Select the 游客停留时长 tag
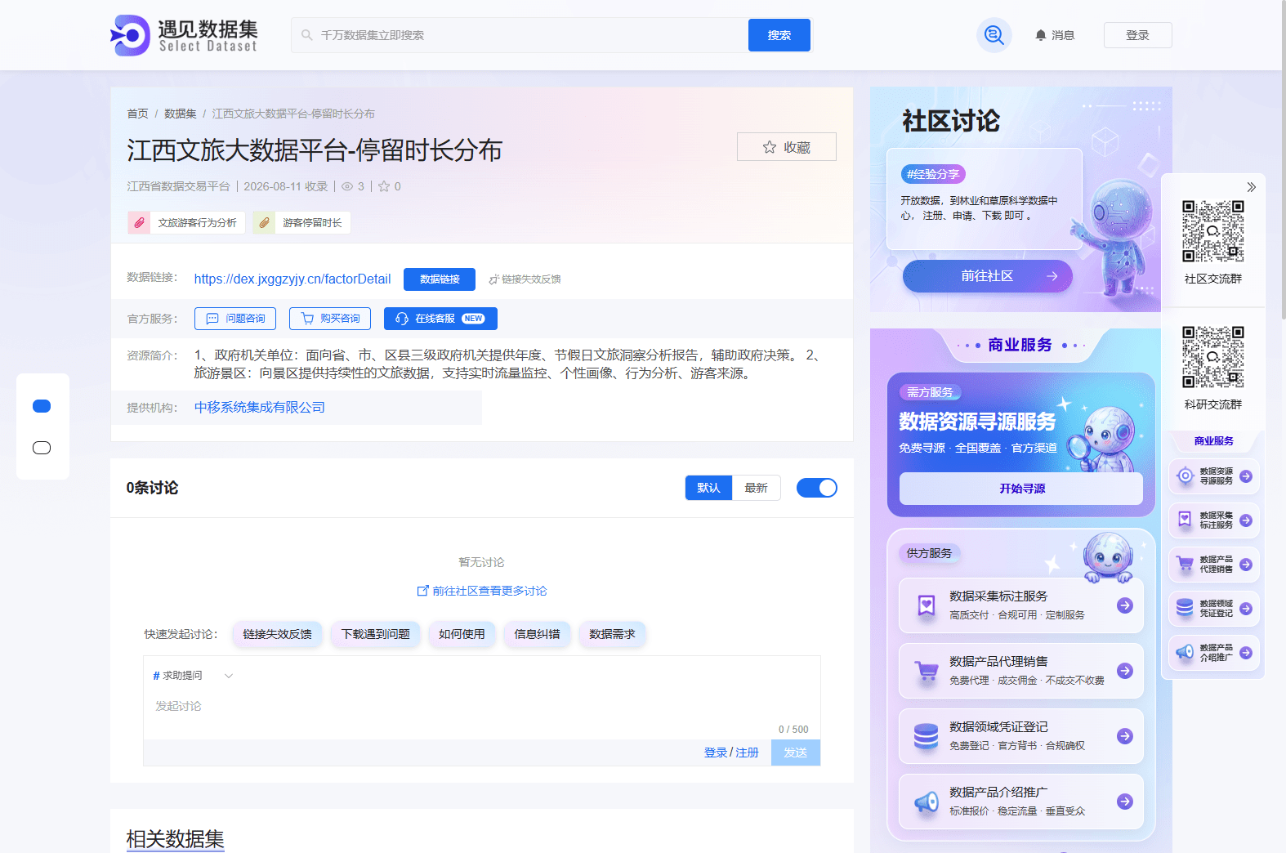The height and width of the screenshot is (853, 1286). (x=301, y=222)
